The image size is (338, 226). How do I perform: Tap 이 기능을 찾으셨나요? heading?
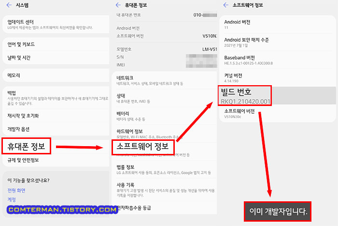click(x=28, y=180)
